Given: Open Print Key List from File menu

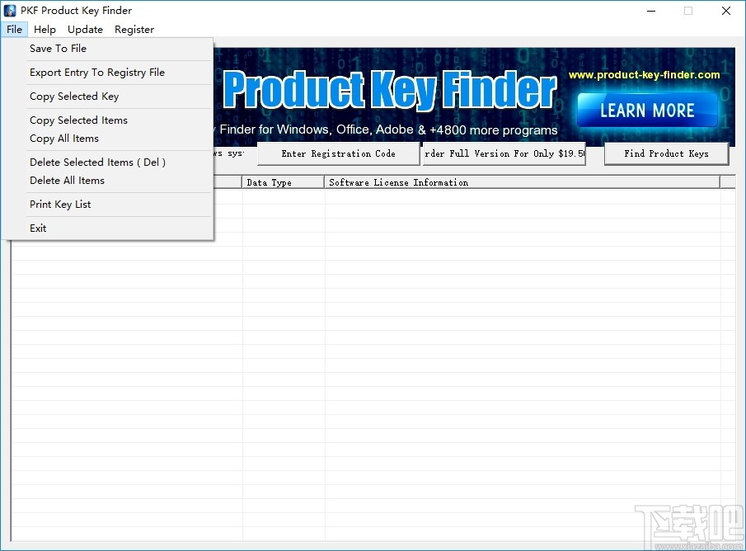Looking at the screenshot, I should [x=60, y=204].
